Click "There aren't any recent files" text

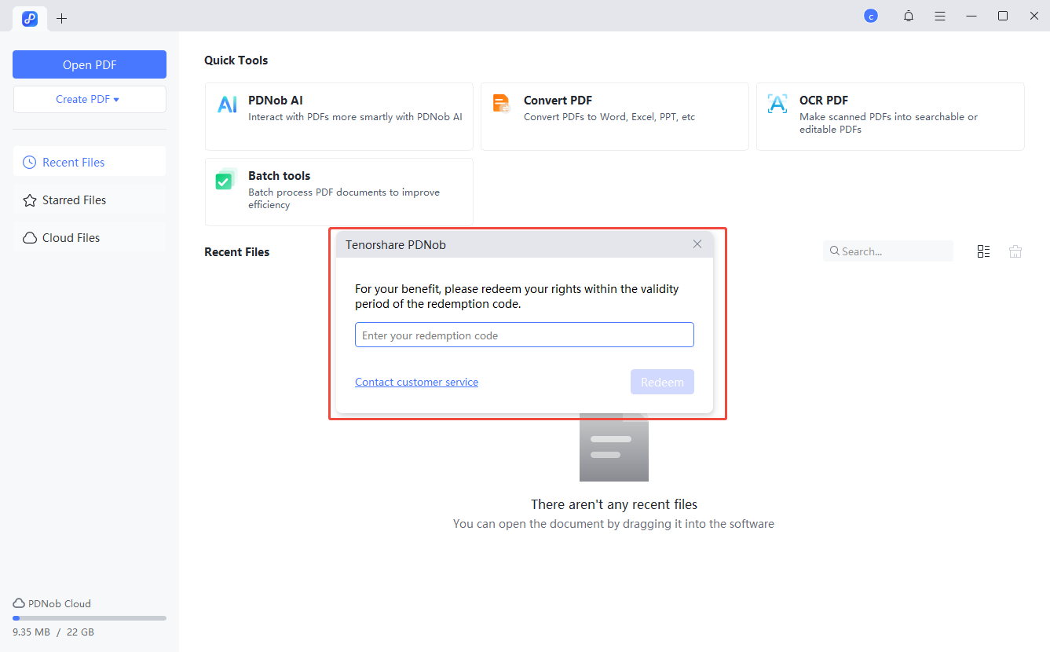614,504
